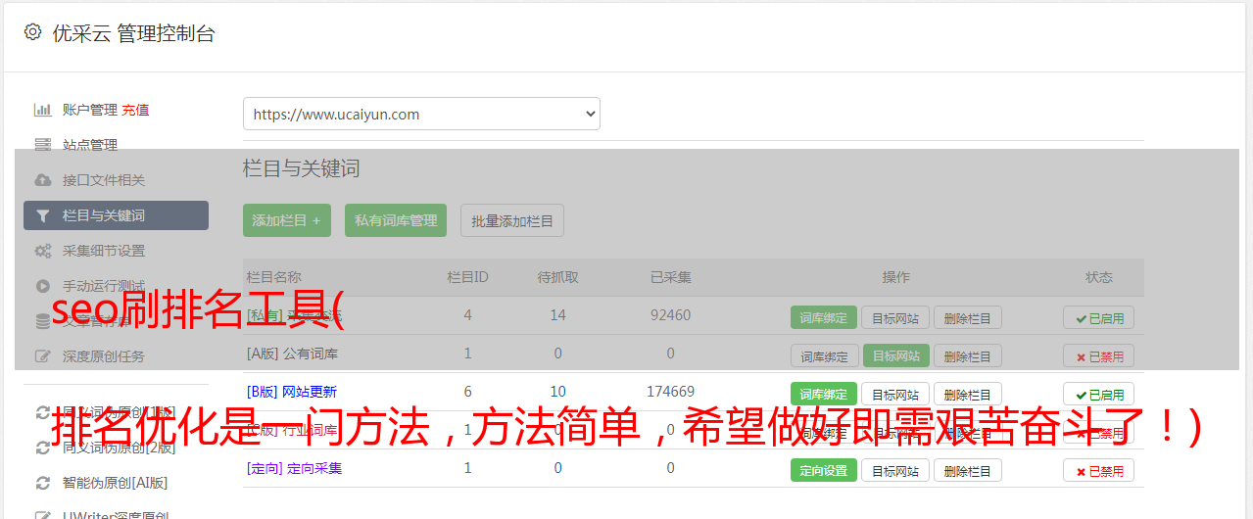Click the gear icon beside 优采云 管理控制台
Screen dimensions: 1253x519
(x=32, y=32)
